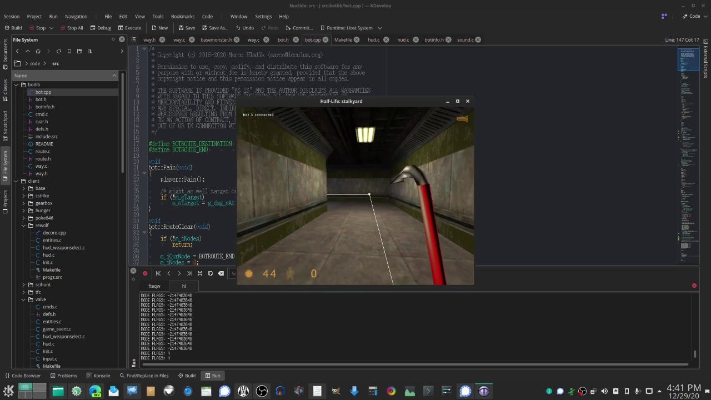
Task: Toggle the Scratchpad side panel
Action: [5, 126]
